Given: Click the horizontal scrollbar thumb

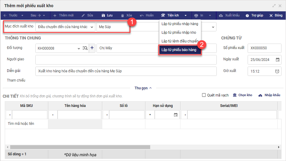Looking at the screenshot, I should pyautogui.click(x=80, y=147).
